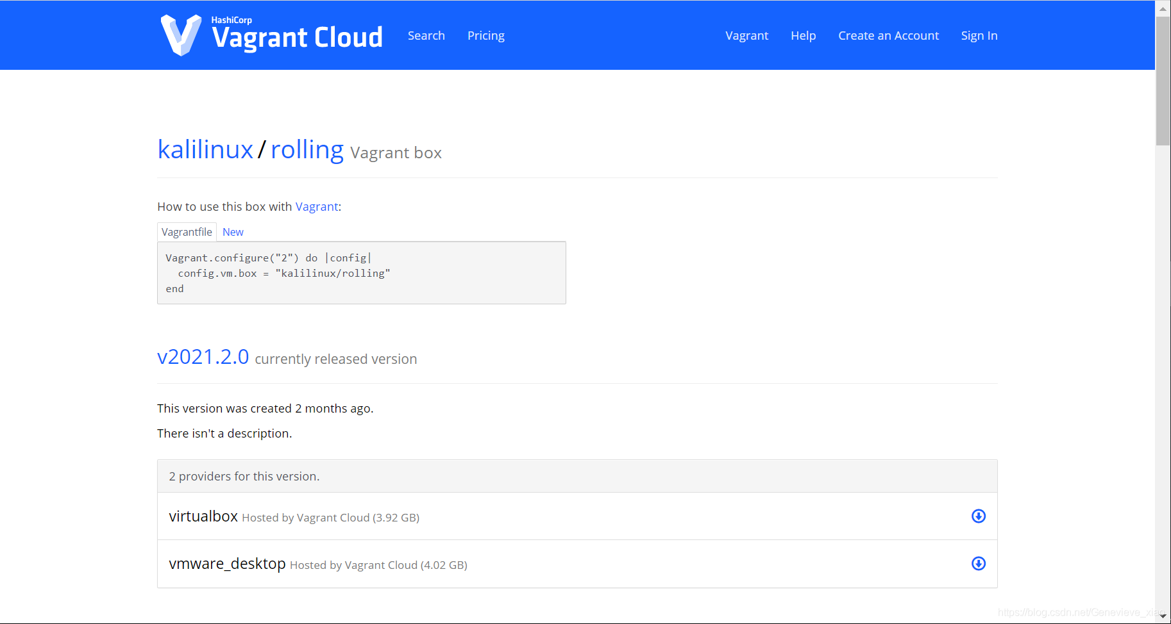This screenshot has height=624, width=1171.
Task: Click the vertical scrollbar thumb
Action: [1163, 81]
